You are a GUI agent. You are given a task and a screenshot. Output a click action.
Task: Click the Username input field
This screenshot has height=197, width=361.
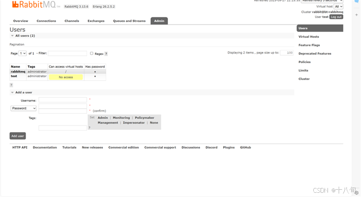point(63,100)
